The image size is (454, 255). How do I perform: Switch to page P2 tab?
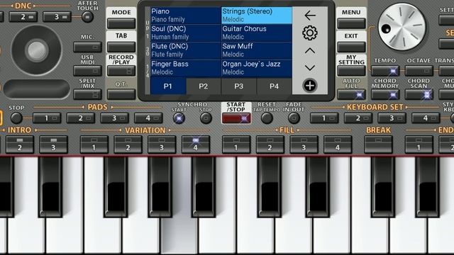click(x=204, y=86)
